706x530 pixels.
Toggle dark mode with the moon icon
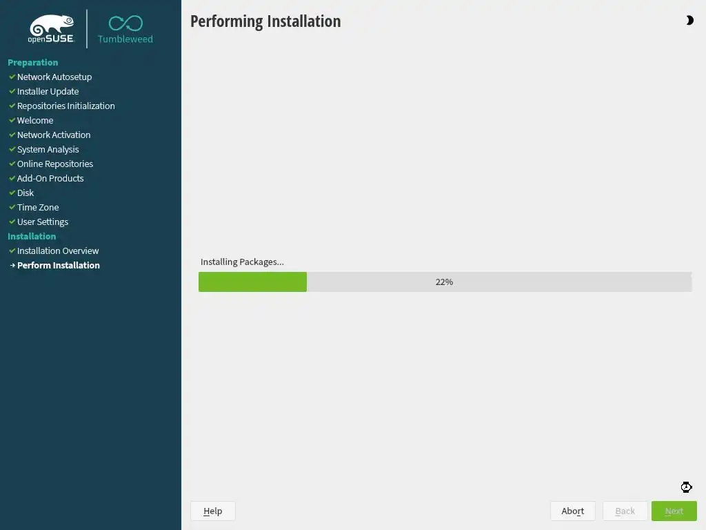[689, 20]
